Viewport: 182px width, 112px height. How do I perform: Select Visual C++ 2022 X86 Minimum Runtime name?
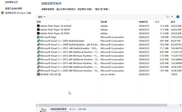(69, 71)
